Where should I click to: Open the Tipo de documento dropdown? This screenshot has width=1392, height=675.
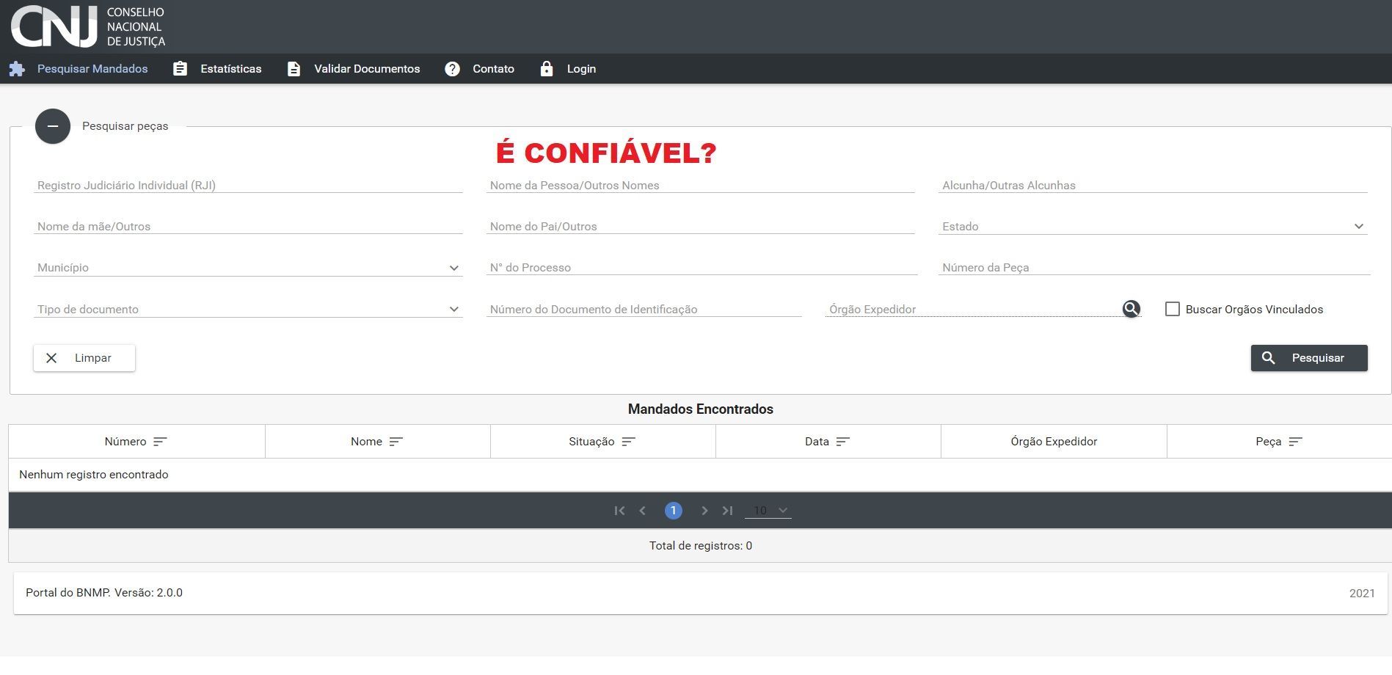click(x=248, y=309)
